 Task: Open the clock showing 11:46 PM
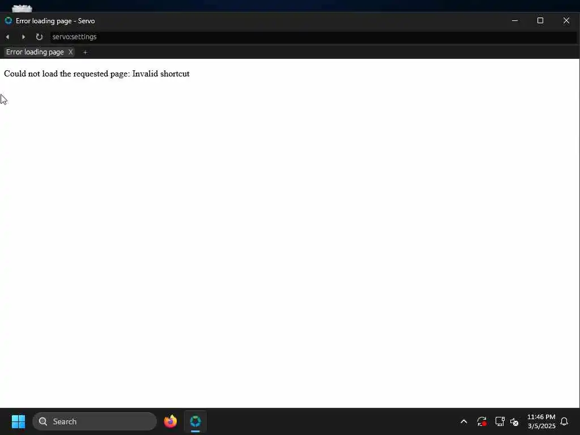[541, 421]
